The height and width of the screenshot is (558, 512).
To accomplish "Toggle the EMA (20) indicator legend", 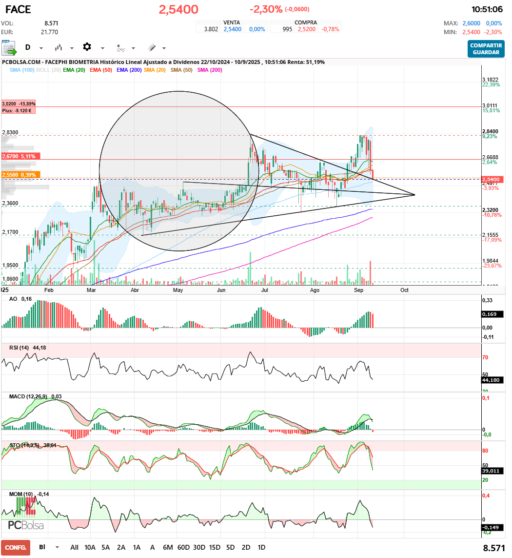I will click(x=74, y=70).
